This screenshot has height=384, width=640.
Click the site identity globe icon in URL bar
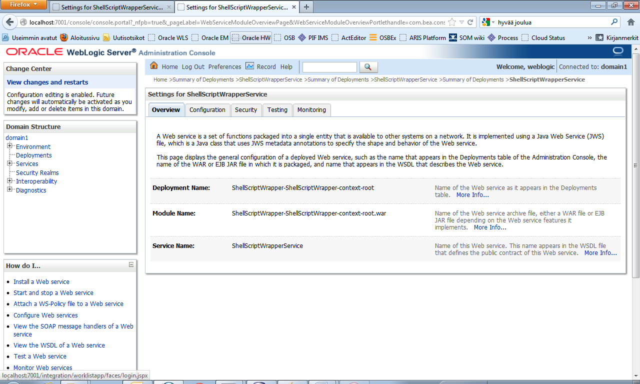pos(23,22)
